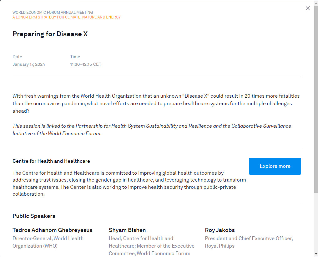The height and width of the screenshot is (257, 318).
Task: Click Shyam Bishen's role description
Action: (151, 246)
